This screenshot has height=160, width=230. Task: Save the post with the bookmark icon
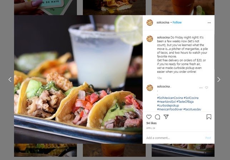[209, 117]
